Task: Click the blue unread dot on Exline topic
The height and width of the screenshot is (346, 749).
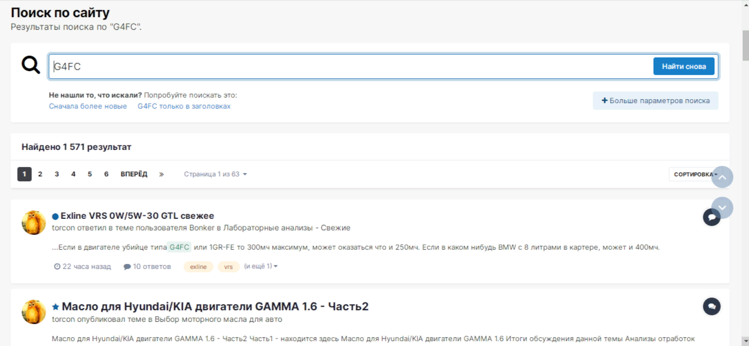Action: click(x=55, y=217)
